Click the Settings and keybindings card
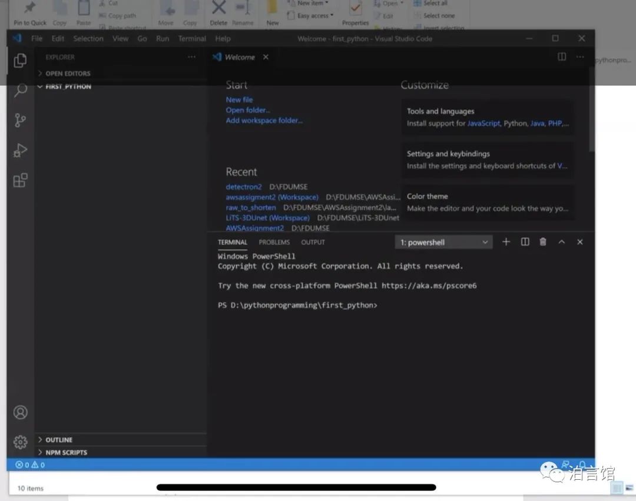This screenshot has width=636, height=501. coord(488,160)
